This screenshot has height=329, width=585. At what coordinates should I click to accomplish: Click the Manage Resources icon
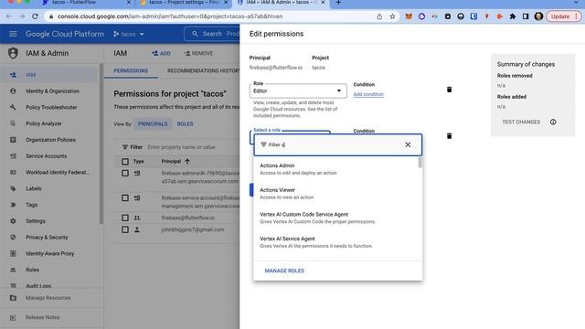[x=13, y=298]
